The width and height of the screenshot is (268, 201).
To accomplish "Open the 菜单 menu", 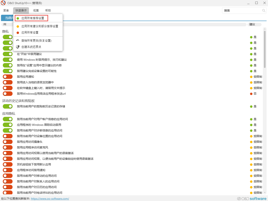I will click(x=6, y=10).
